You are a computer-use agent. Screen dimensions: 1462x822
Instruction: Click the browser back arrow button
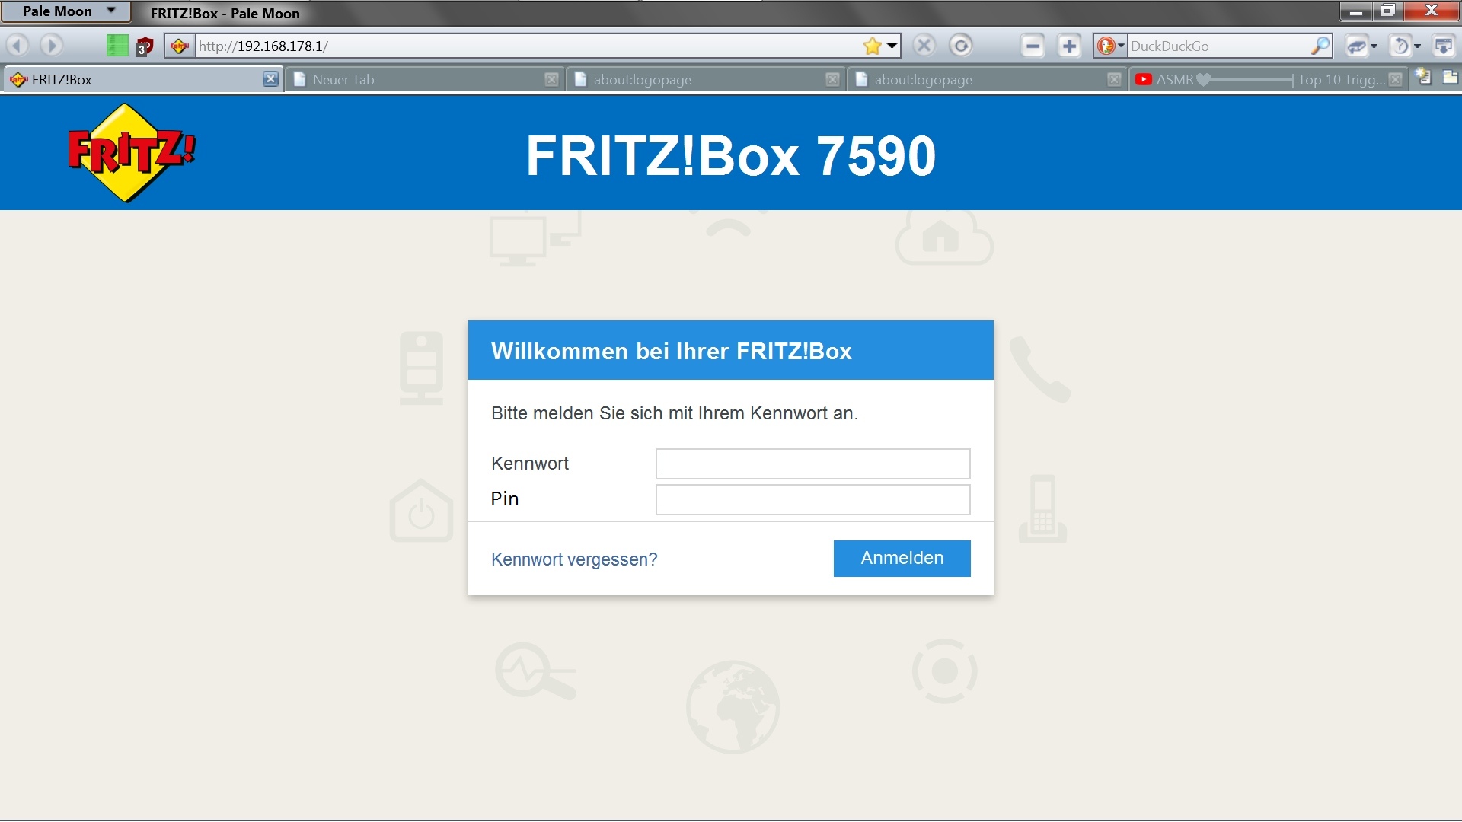pyautogui.click(x=18, y=46)
